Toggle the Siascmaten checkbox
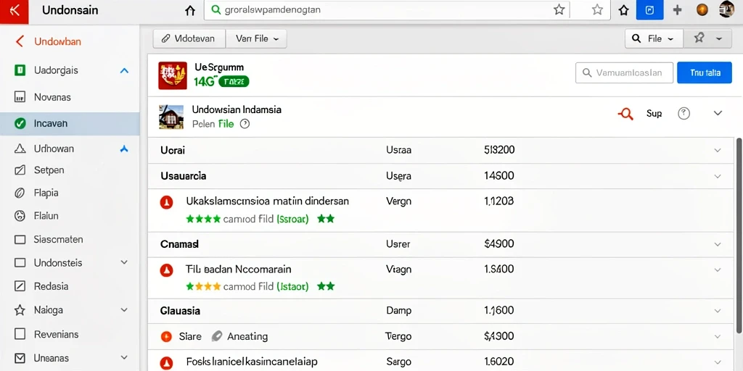The height and width of the screenshot is (371, 743). (x=20, y=239)
